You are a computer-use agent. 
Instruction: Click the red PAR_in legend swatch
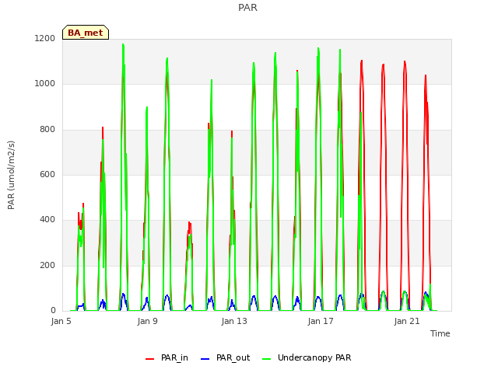point(149,359)
